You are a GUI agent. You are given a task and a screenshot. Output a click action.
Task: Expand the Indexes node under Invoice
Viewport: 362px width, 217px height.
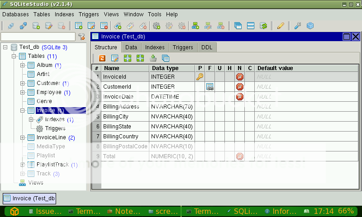coord(31,119)
